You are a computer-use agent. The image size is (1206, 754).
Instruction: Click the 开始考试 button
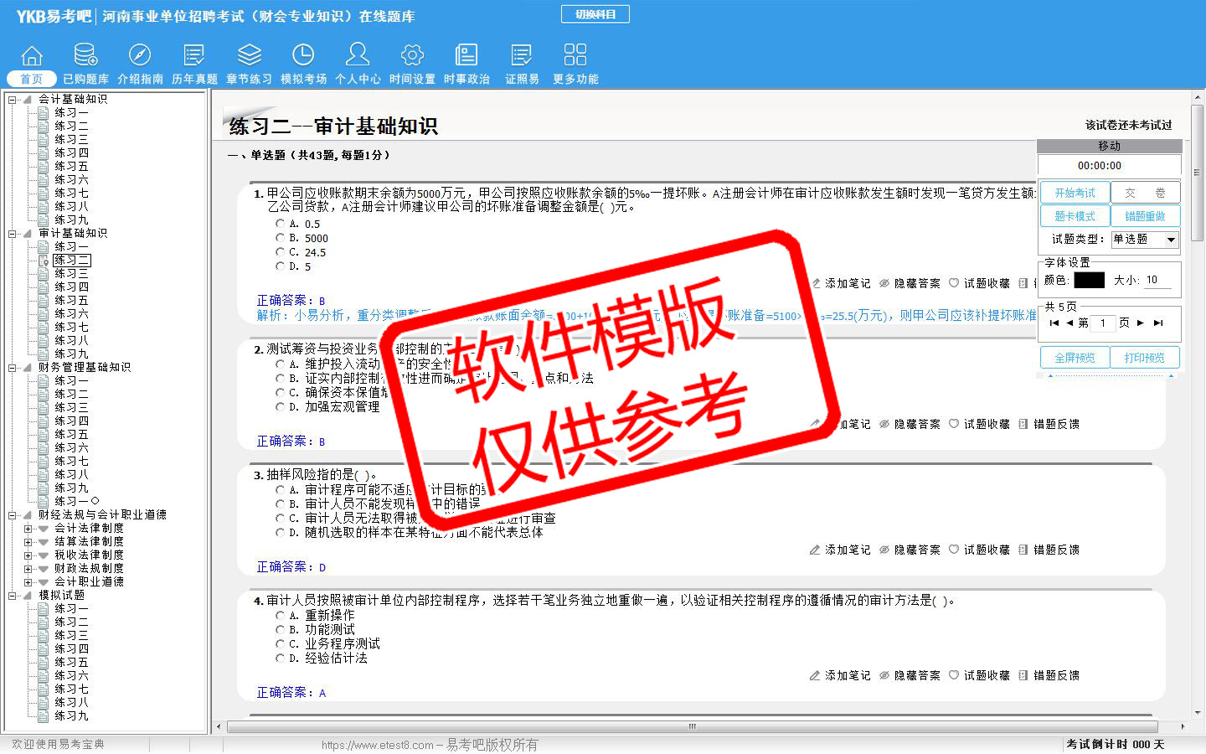coord(1075,193)
